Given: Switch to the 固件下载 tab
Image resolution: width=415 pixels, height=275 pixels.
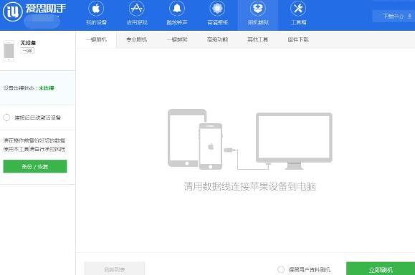Looking at the screenshot, I should tap(298, 39).
